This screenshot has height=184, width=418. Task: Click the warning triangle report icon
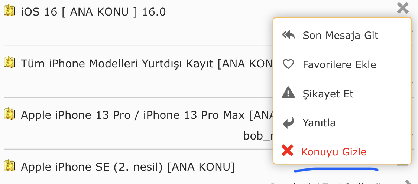coord(288,93)
